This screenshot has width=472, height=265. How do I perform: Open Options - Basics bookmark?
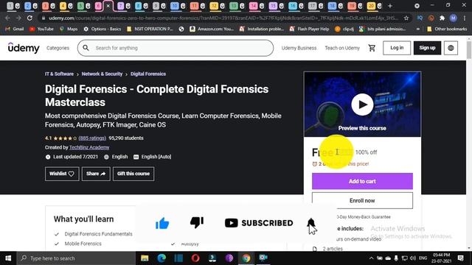(x=103, y=29)
